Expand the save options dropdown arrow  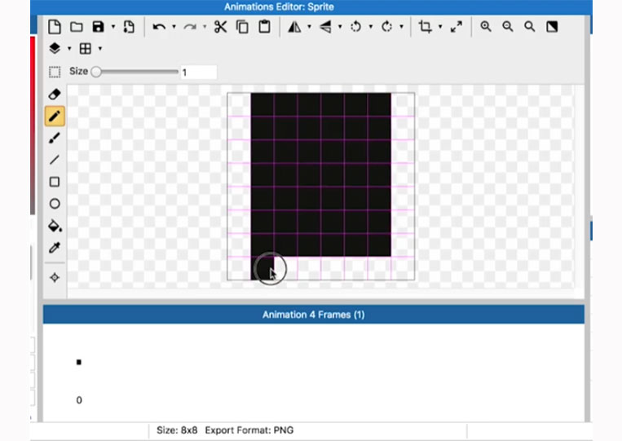pos(113,27)
